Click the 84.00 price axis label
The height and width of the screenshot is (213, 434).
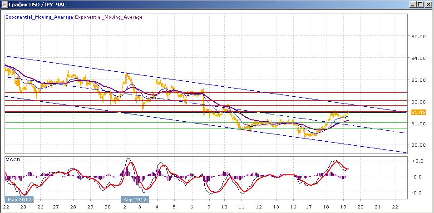pyautogui.click(x=418, y=58)
